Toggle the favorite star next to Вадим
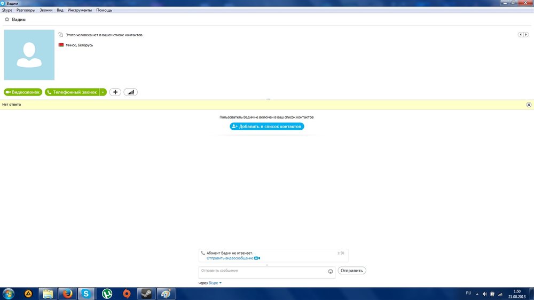The image size is (534, 300). point(6,19)
